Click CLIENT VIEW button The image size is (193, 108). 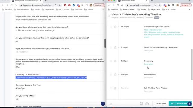[160, 103]
